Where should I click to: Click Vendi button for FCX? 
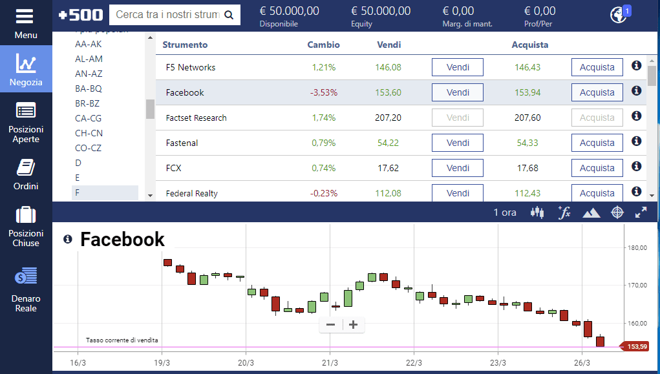pos(458,169)
